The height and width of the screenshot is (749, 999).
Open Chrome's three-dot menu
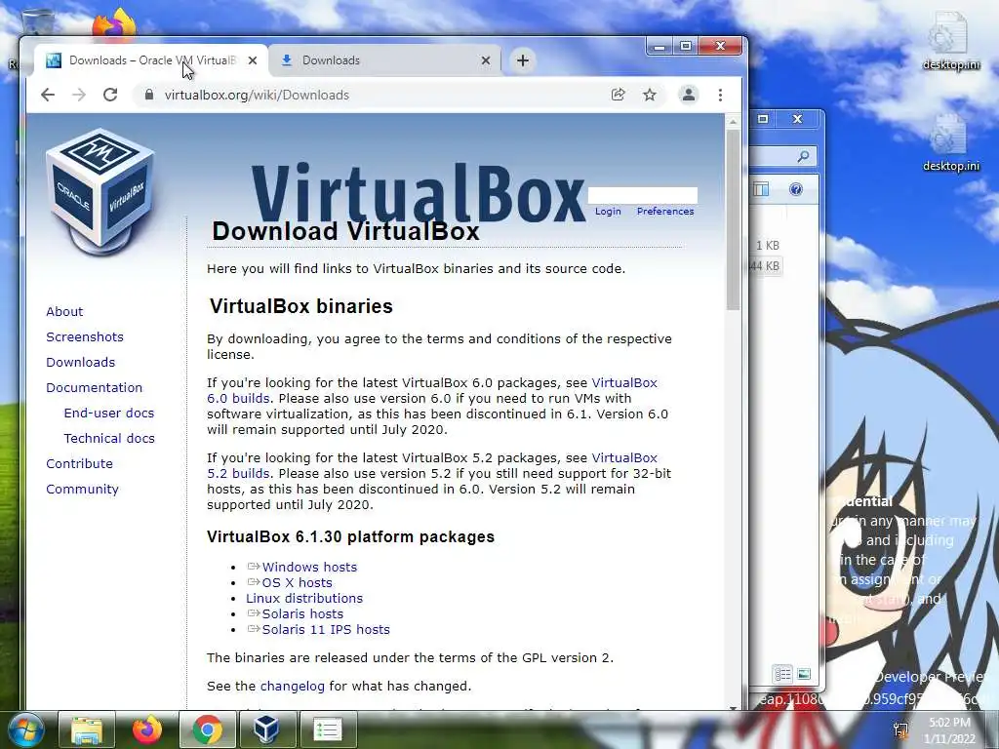click(x=721, y=95)
